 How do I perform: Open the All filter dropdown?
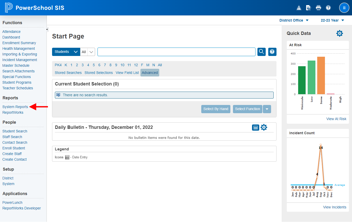point(88,52)
